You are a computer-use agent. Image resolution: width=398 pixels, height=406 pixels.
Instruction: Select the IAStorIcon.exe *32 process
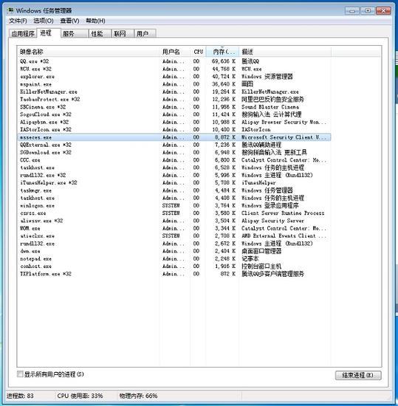coord(174,130)
